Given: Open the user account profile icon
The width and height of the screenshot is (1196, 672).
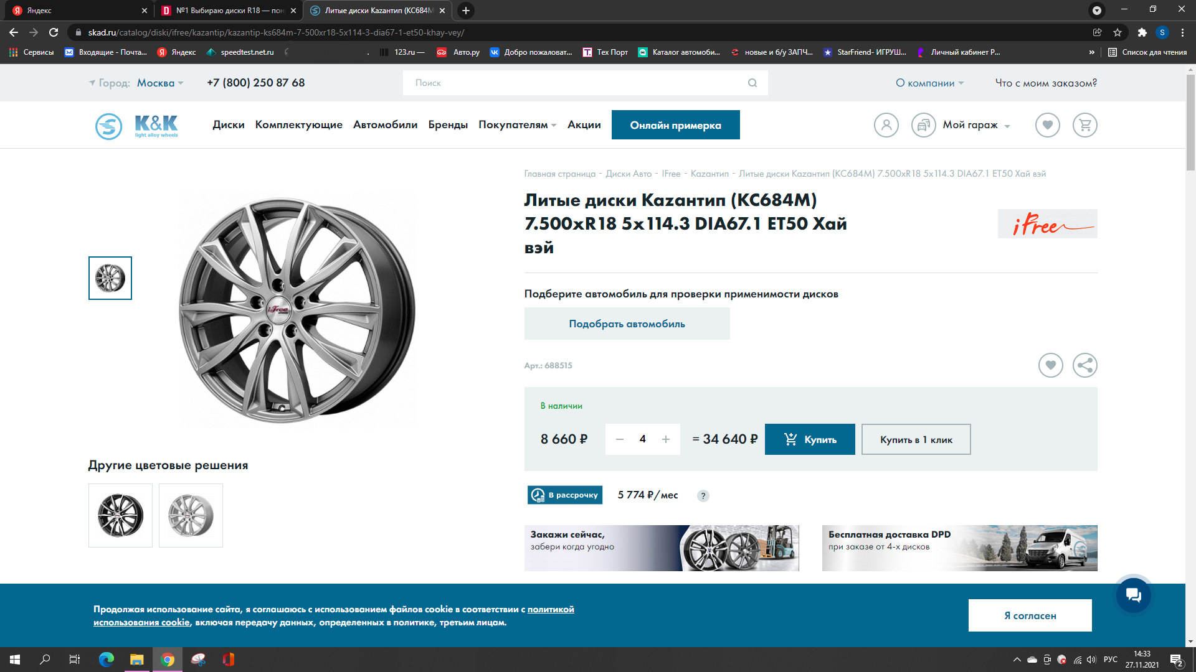Looking at the screenshot, I should (x=886, y=125).
